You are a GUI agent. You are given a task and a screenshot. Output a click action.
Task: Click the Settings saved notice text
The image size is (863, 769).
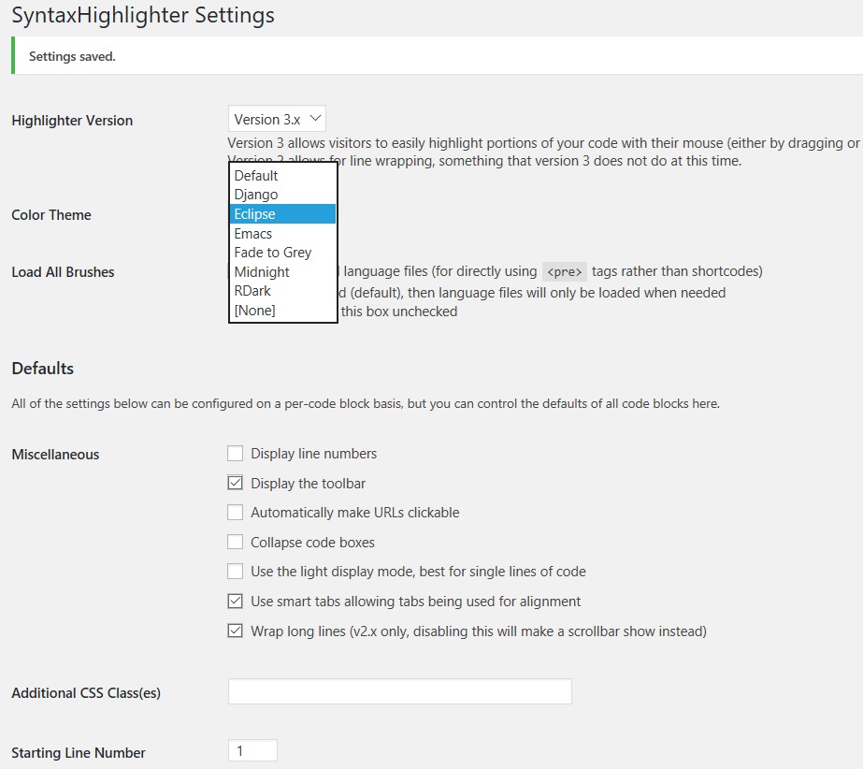pyautogui.click(x=72, y=56)
